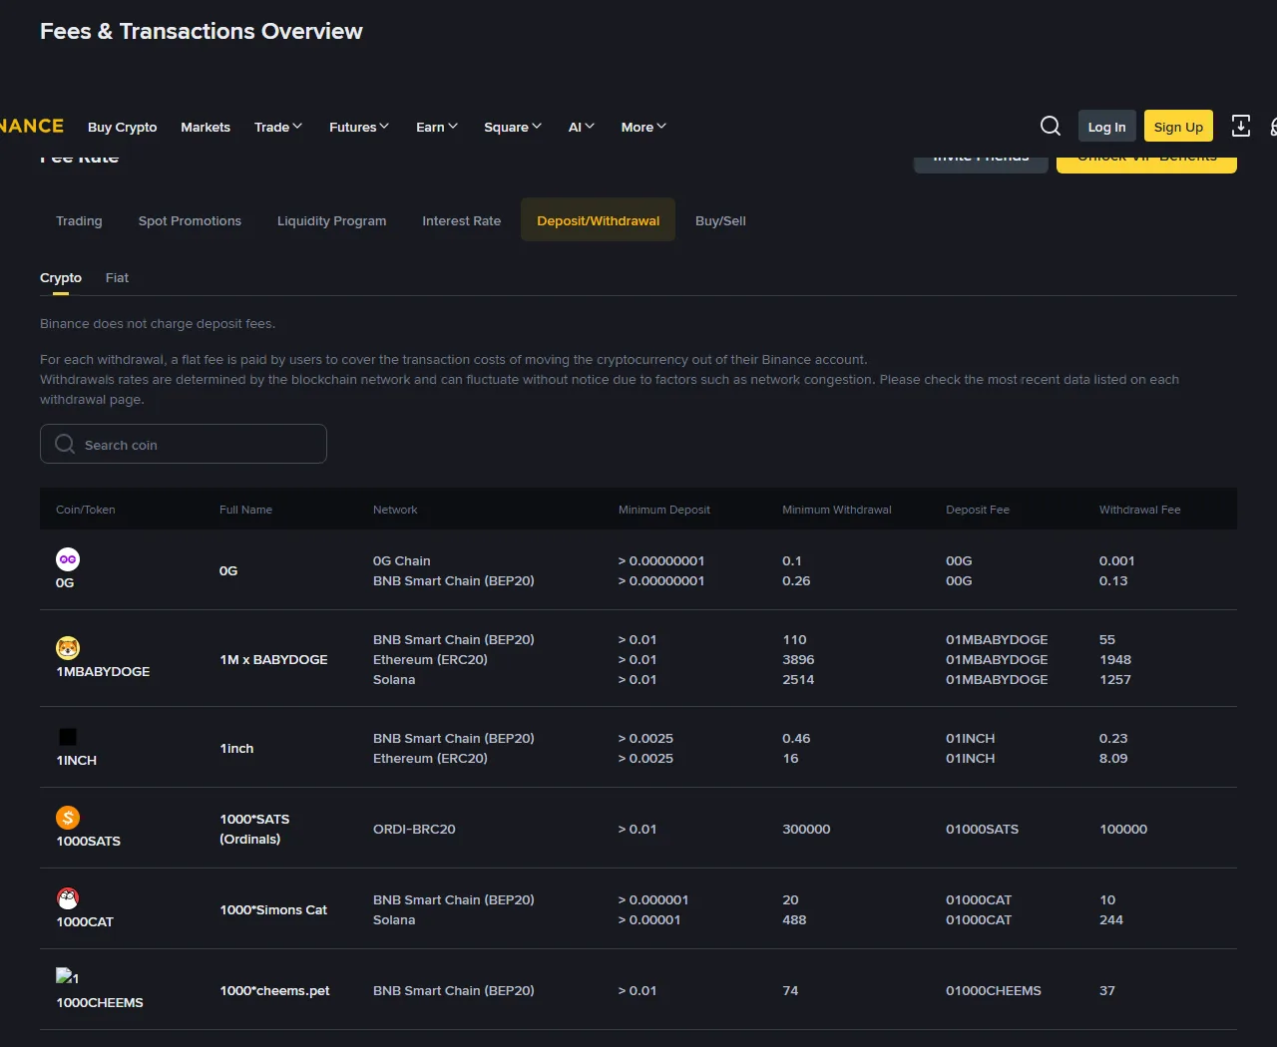
Task: Click the Full Name column header
Action: point(245,510)
